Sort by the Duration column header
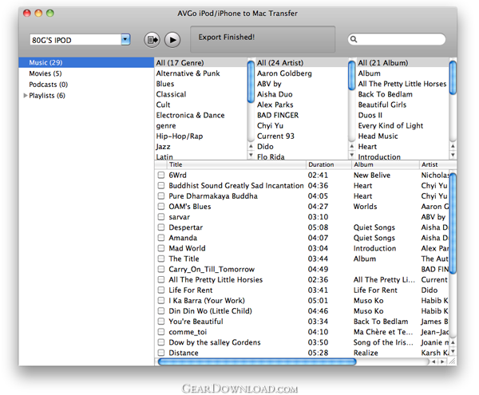This screenshot has height=395, width=479. [x=329, y=164]
